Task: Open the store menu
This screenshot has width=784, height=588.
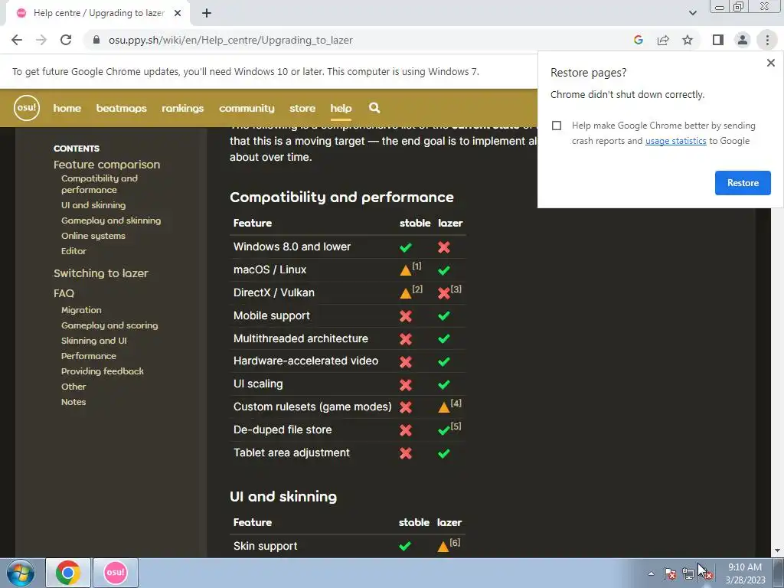Action: [x=302, y=108]
